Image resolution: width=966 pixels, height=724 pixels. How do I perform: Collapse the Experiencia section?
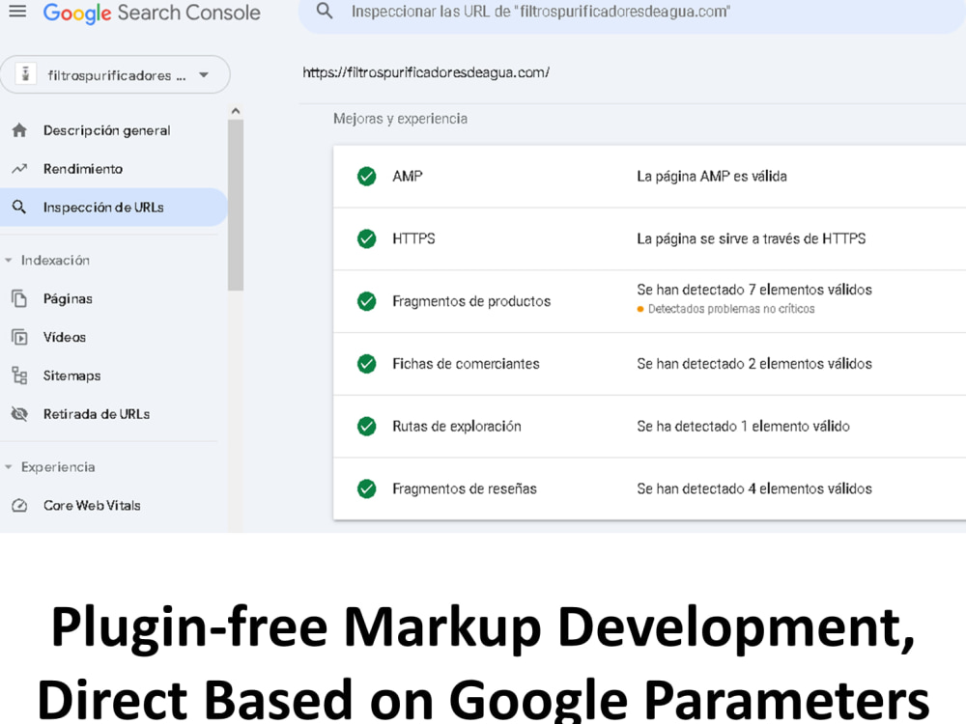tap(58, 467)
